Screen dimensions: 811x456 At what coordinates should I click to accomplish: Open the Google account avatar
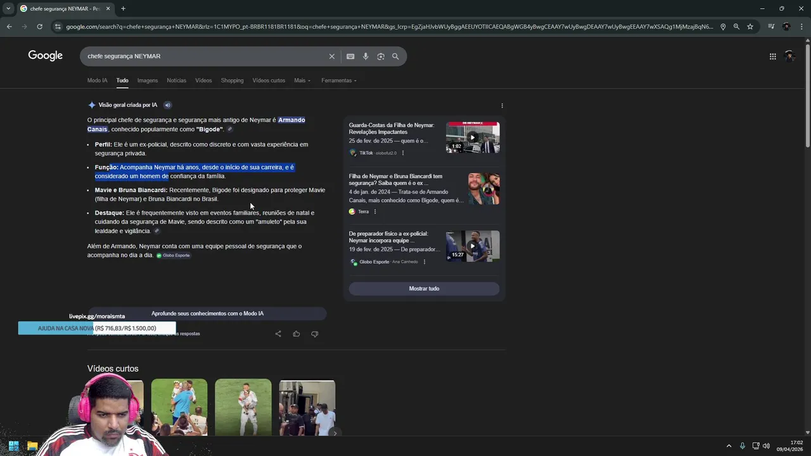[789, 56]
